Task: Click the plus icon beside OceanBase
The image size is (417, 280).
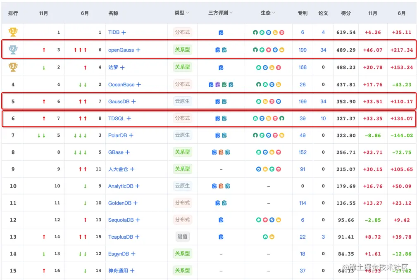Action: tap(138, 85)
